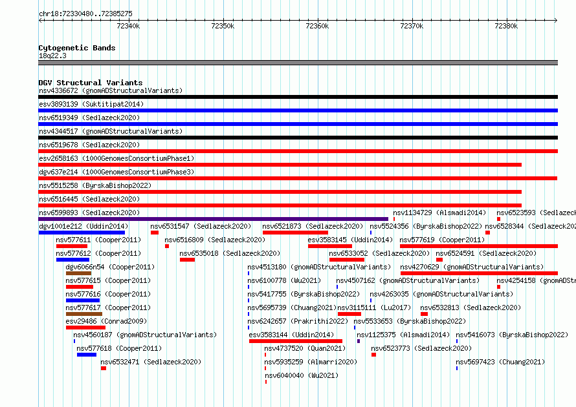Image resolution: width=576 pixels, height=407 pixels.
Task: Open nsv6524591 Sedlazeck2020 variant
Action: [486, 253]
